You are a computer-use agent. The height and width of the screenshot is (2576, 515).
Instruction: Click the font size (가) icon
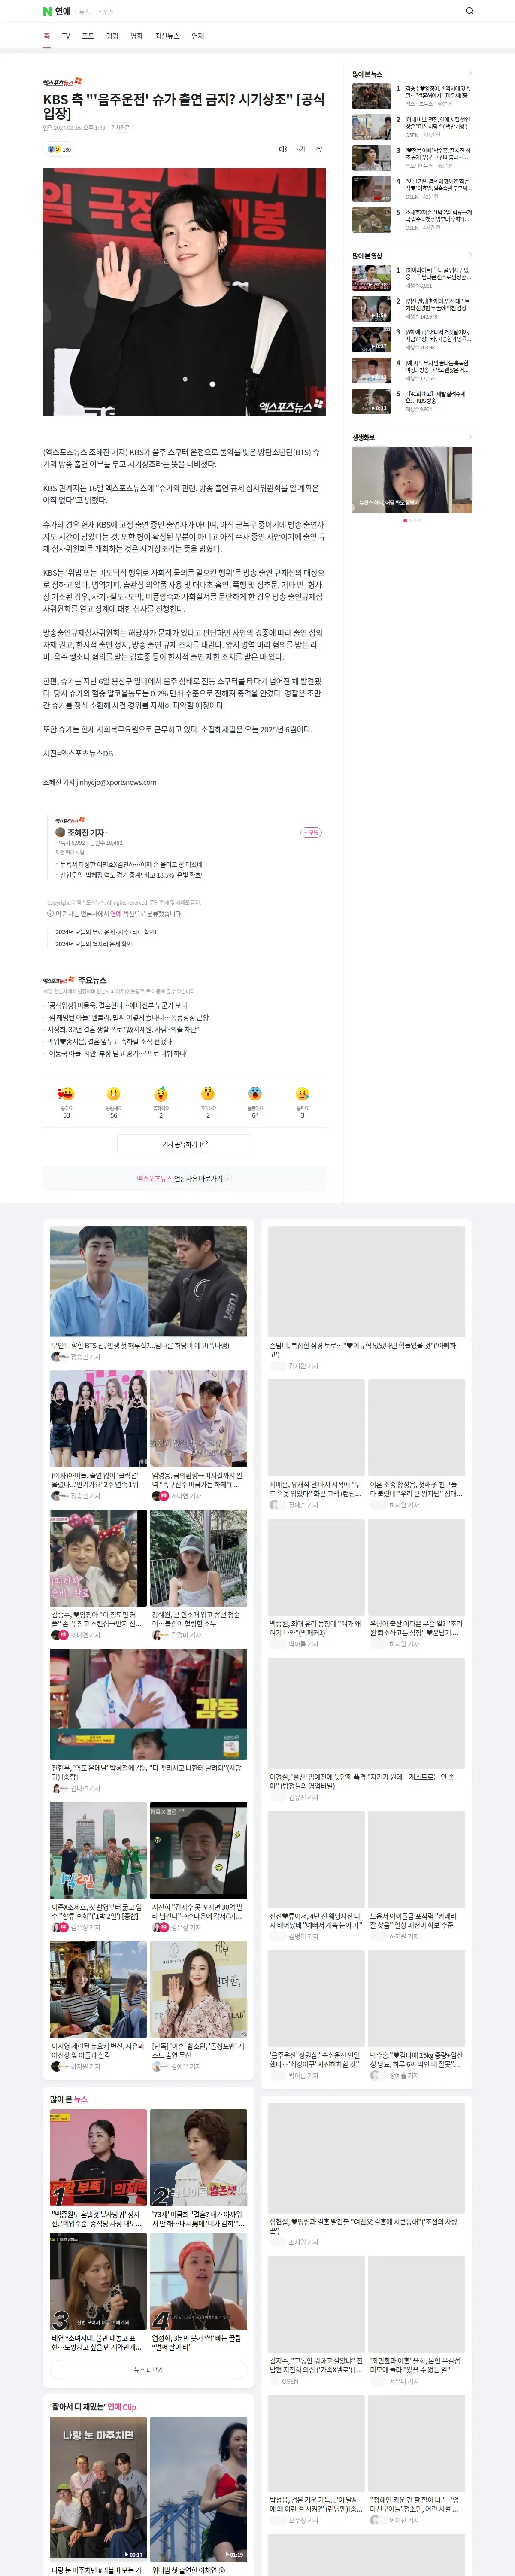click(x=301, y=149)
